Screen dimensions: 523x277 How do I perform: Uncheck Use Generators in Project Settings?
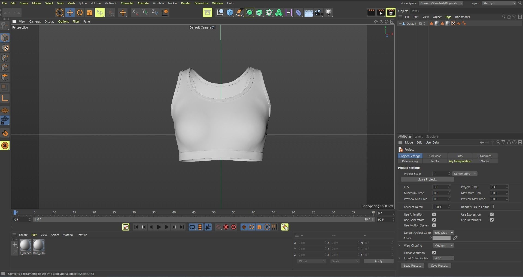click(434, 220)
